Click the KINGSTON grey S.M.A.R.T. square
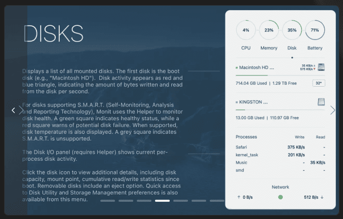The height and width of the screenshot is (219, 343). pyautogui.click(x=237, y=102)
